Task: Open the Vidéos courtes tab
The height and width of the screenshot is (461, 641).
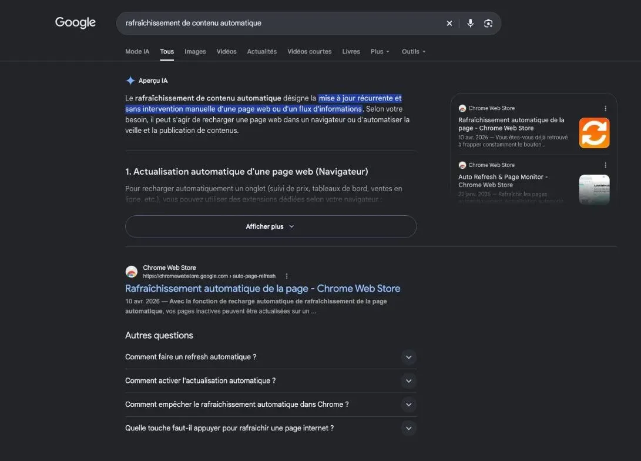Action: [x=310, y=52]
